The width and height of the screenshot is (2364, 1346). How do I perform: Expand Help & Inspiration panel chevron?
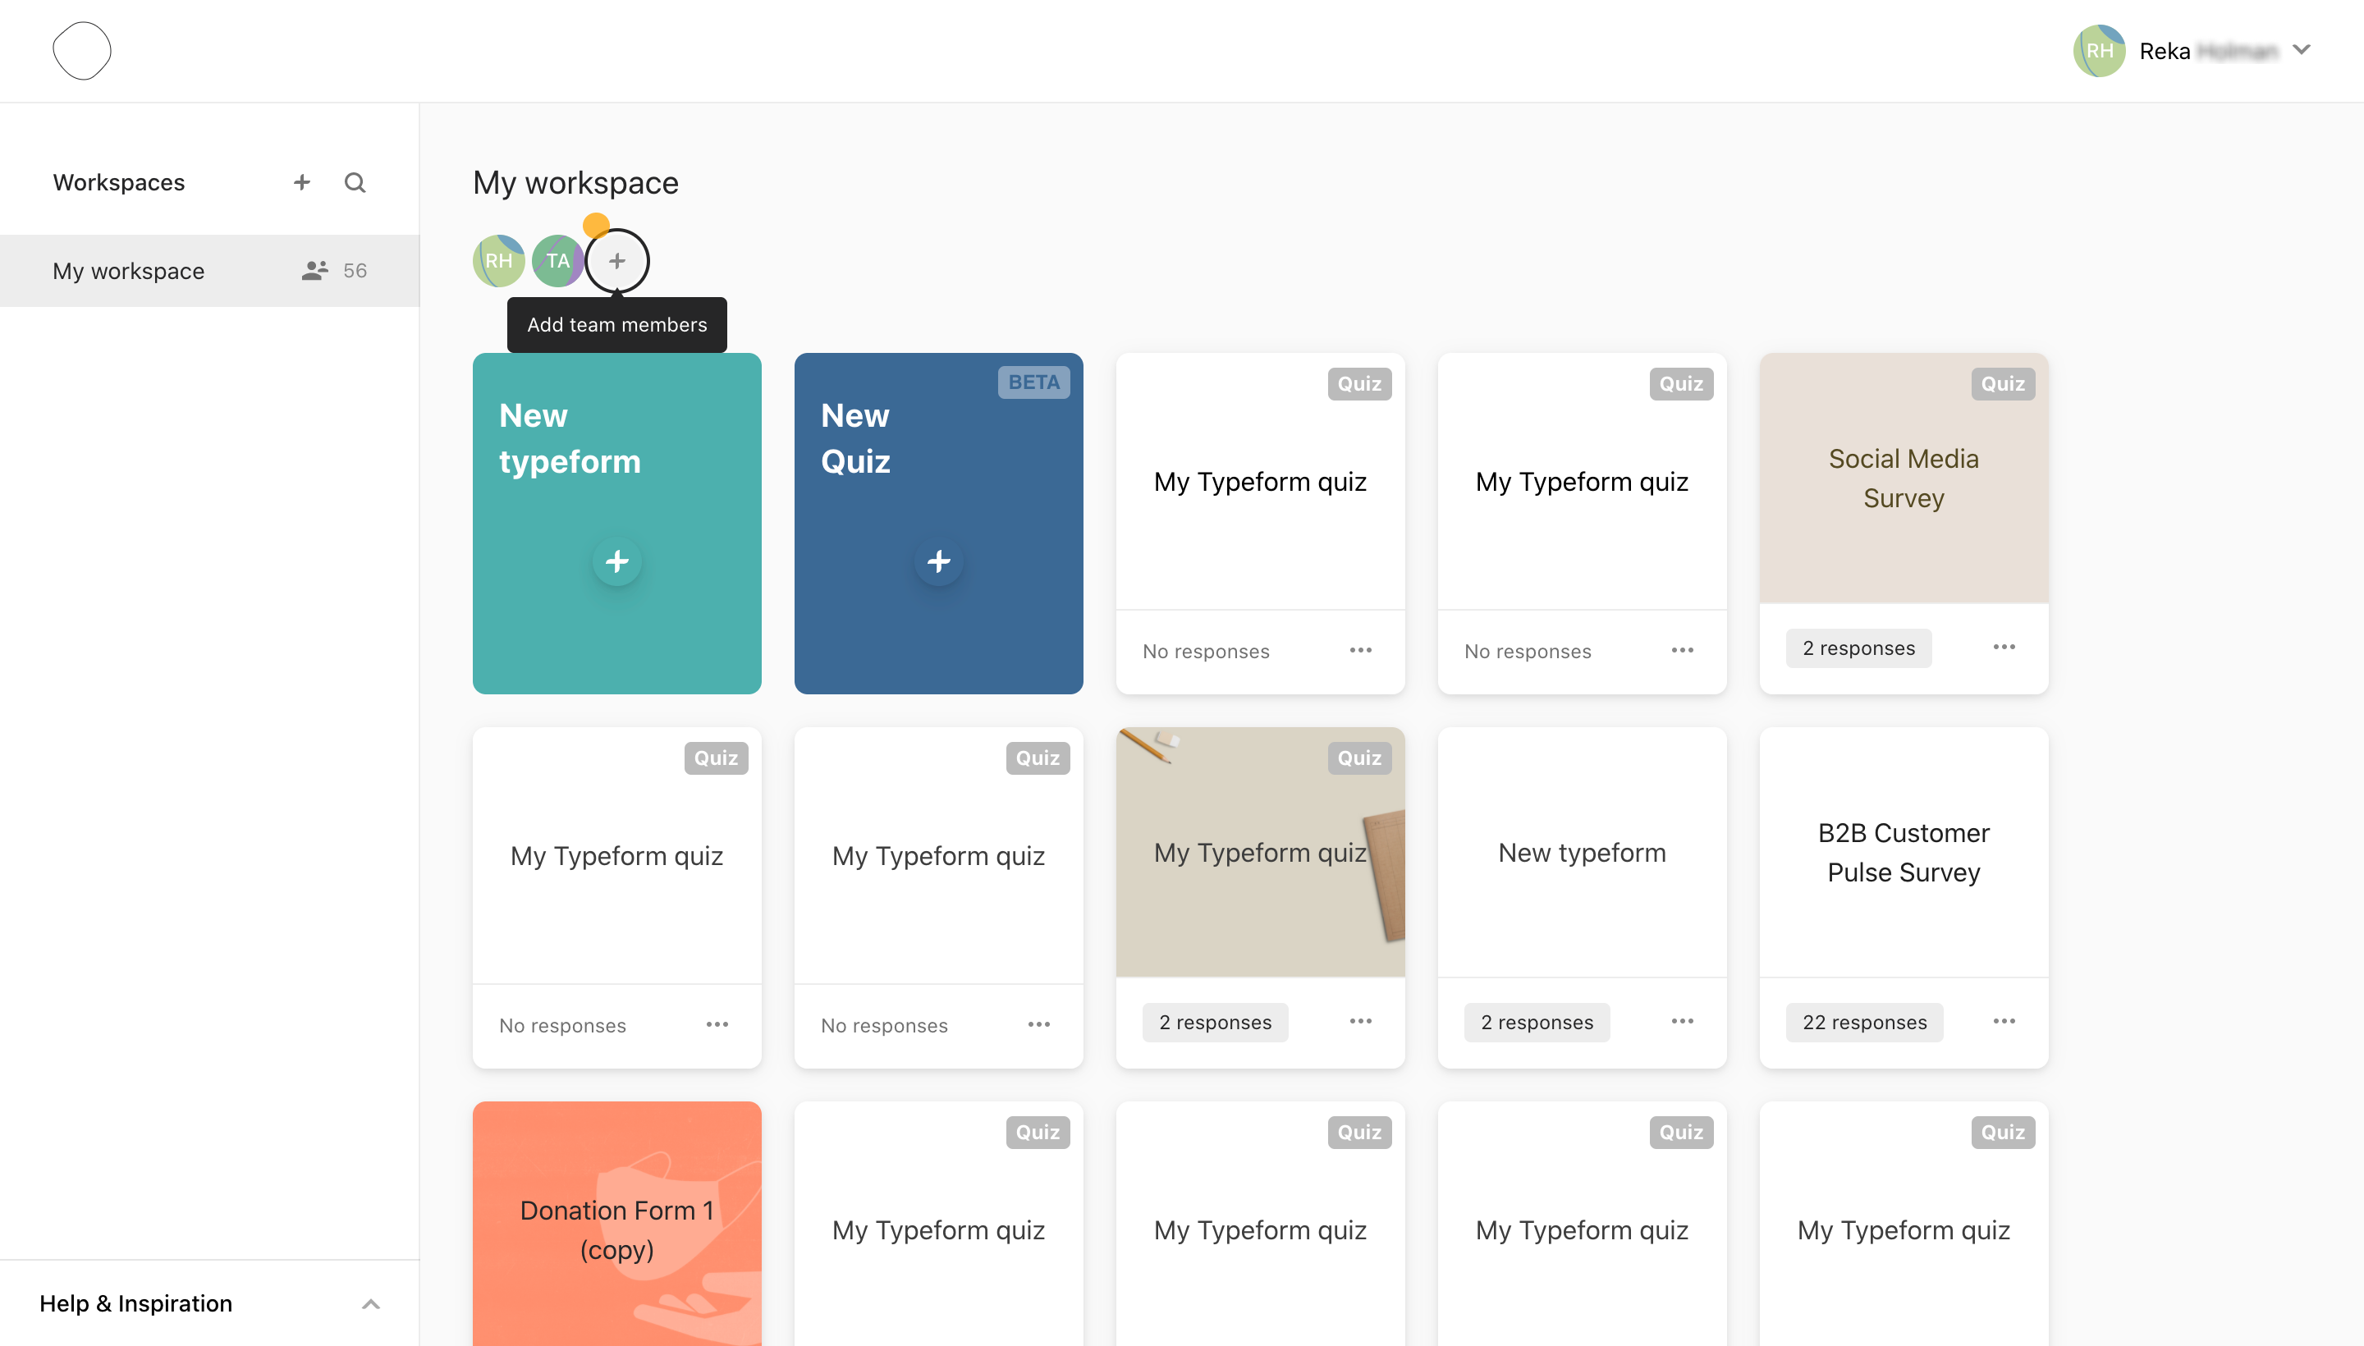tap(371, 1304)
